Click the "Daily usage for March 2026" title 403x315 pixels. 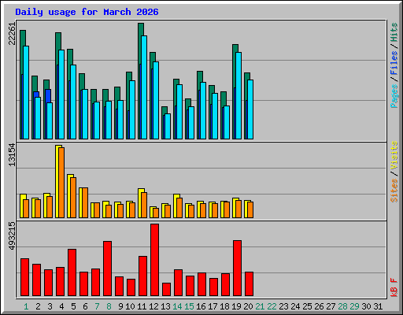pos(87,12)
